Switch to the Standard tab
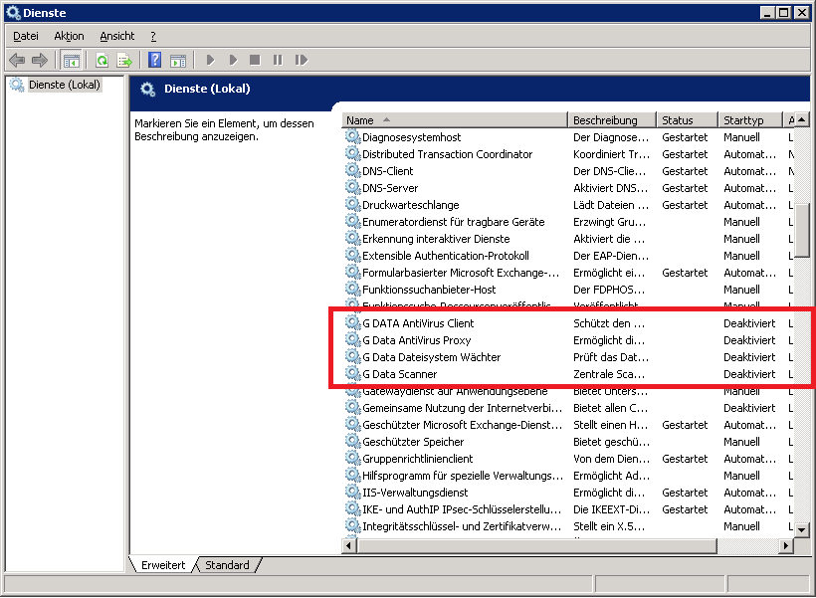The height and width of the screenshot is (598, 816). pyautogui.click(x=227, y=565)
